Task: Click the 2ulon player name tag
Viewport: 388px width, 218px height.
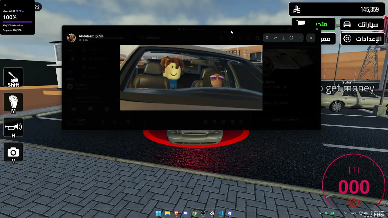Action: 347,82
